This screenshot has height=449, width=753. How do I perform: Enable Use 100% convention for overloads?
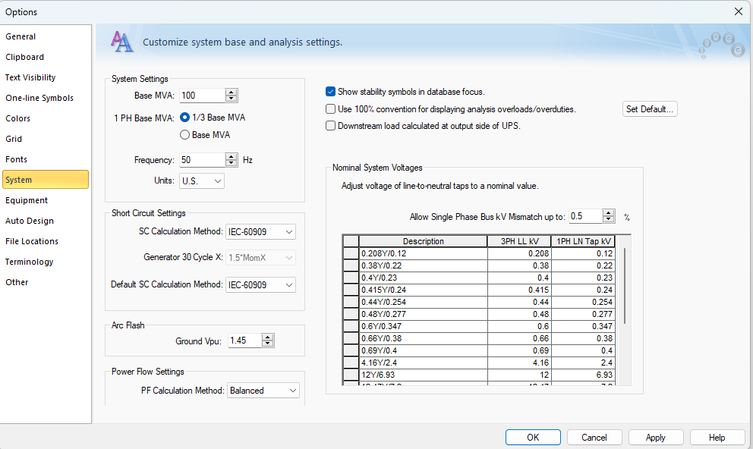tap(331, 108)
